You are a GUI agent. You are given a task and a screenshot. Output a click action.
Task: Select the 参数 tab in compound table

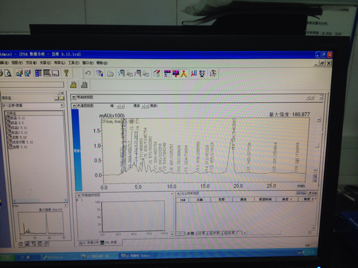tap(190, 233)
